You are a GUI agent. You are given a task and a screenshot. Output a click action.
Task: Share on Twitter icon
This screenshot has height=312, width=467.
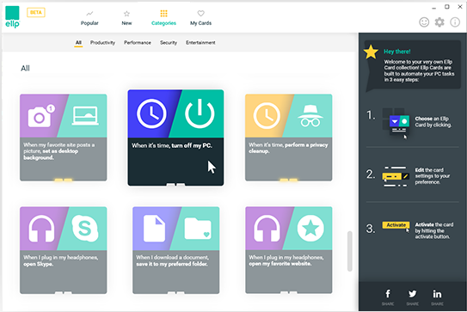coord(413,294)
